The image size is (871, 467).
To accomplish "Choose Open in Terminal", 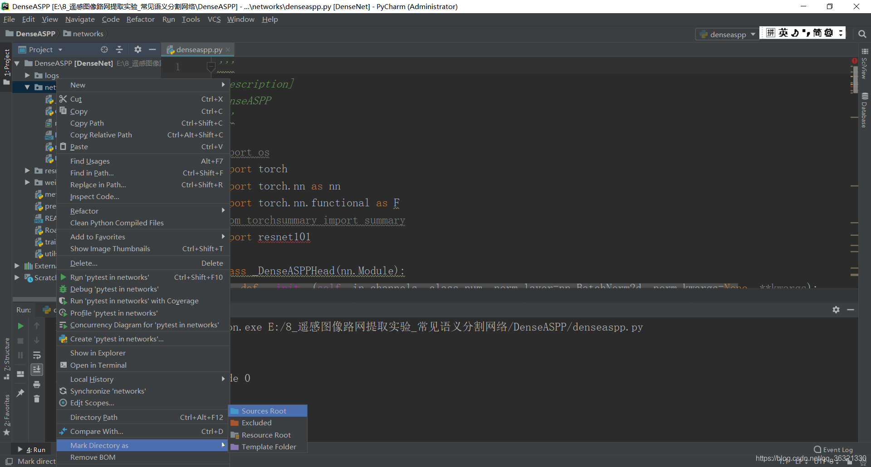I will coord(143,365).
